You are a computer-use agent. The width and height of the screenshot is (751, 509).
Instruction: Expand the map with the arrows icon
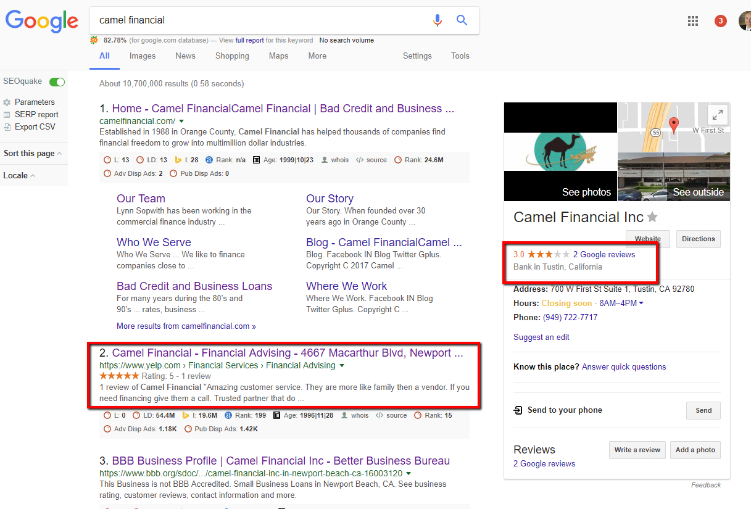(x=717, y=115)
